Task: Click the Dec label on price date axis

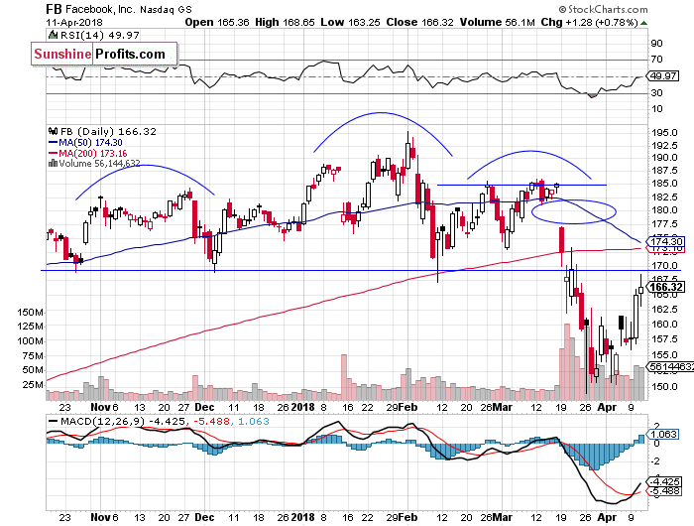Action: tap(204, 407)
